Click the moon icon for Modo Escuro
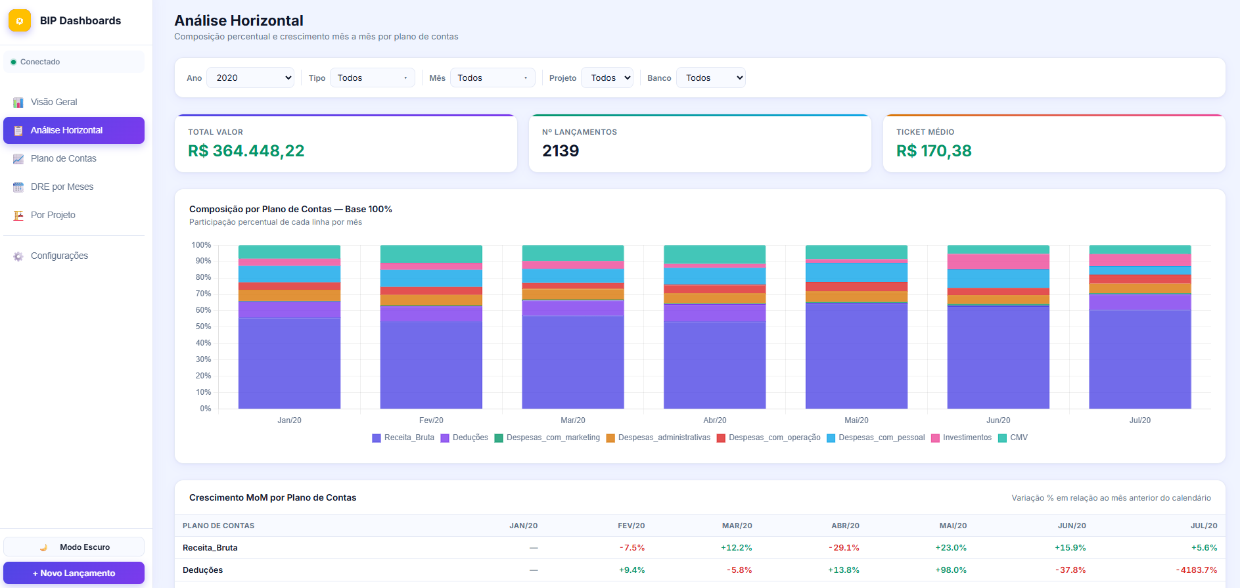 [43, 547]
